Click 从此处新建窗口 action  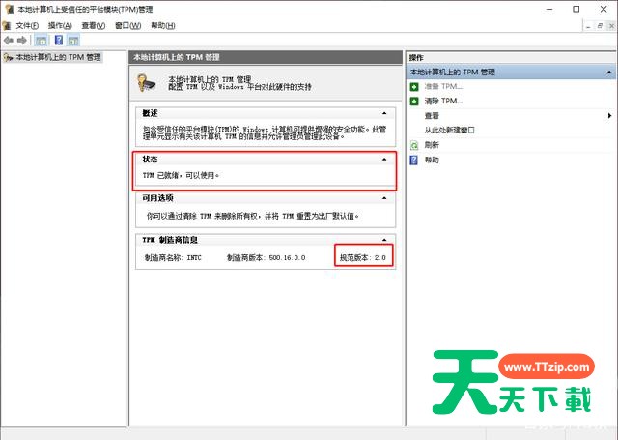coord(449,130)
